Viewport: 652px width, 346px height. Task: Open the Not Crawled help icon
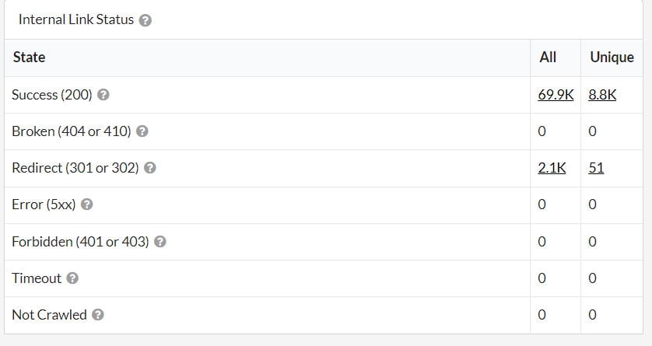(x=98, y=315)
